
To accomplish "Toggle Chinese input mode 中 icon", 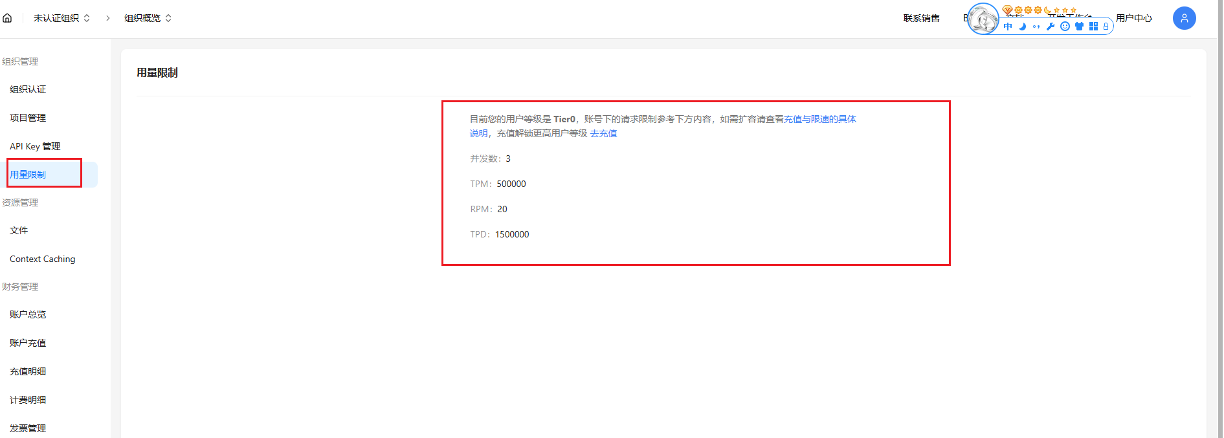I will point(1008,27).
